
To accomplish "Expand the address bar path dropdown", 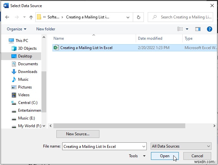I will click(128, 17).
